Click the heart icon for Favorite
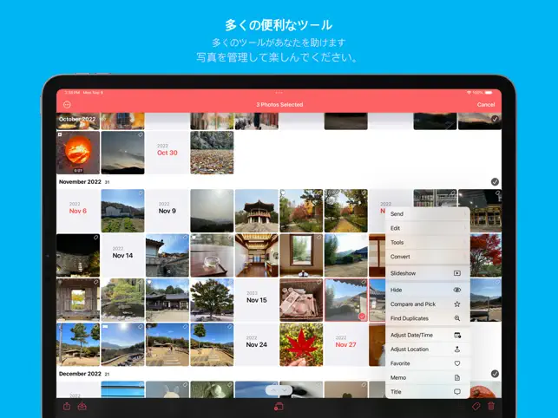The height and width of the screenshot is (418, 558). (457, 363)
